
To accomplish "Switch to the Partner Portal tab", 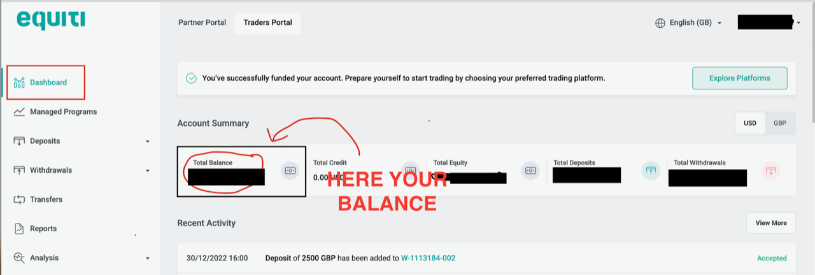I will coord(202,22).
